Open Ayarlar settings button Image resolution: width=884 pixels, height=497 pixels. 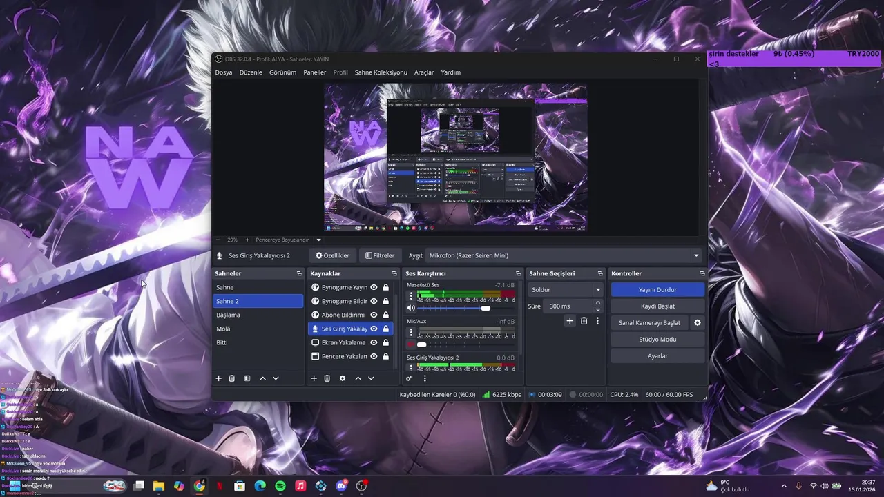pos(657,356)
